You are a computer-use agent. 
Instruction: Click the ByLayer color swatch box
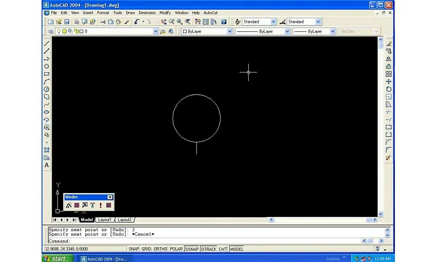[x=185, y=31]
